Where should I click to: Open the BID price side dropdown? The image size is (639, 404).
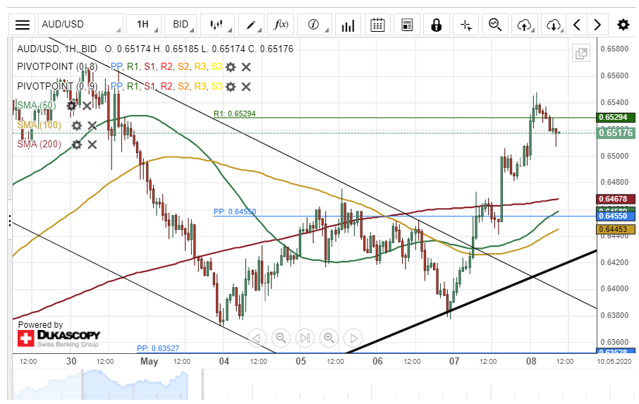click(181, 25)
